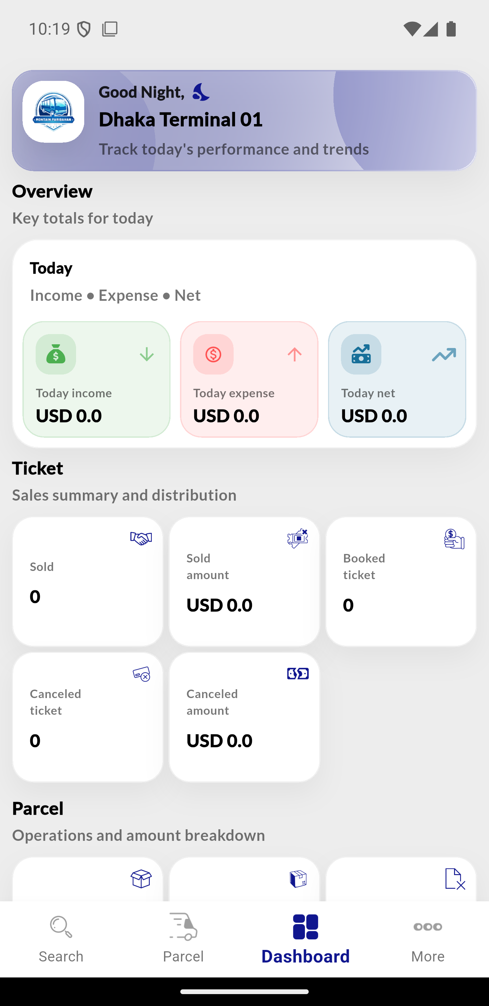Screen dimensions: 489x1006
Task: Tap the Canceled ticket icon
Action: pos(141,674)
